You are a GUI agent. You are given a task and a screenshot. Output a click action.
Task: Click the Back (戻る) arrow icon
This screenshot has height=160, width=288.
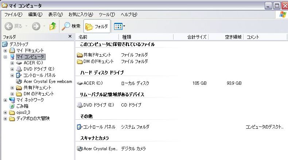coord(9,26)
